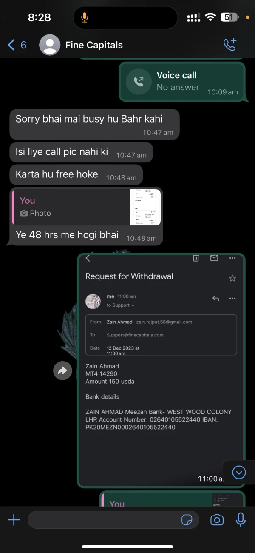The width and height of the screenshot is (255, 553).
Task: Forward the withdrawal email screenshot
Action: [62, 371]
